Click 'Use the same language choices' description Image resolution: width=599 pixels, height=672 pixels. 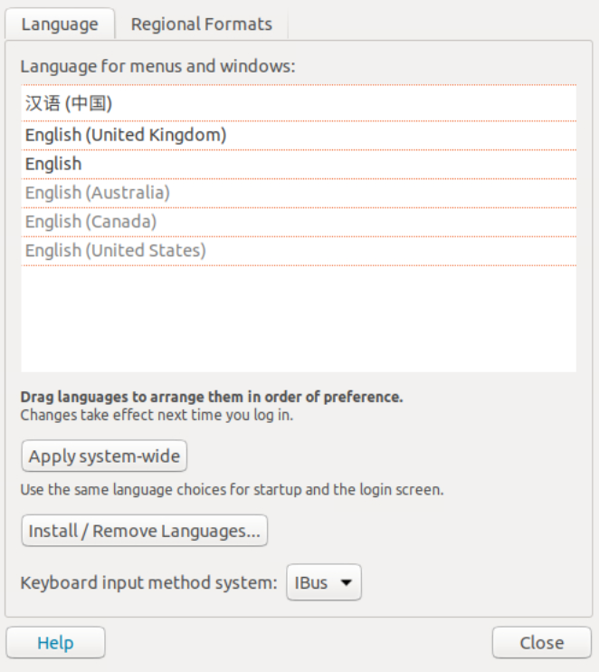tap(232, 491)
